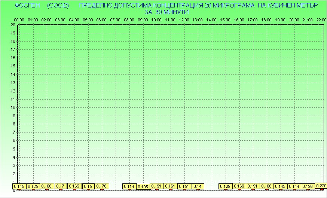The height and width of the screenshot is (198, 327).
Task: Click the 08:00 time axis label
Action: [129, 20]
